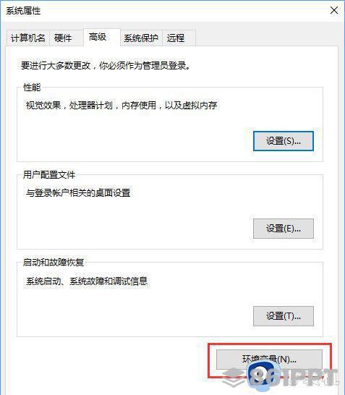Image resolution: width=345 pixels, height=395 pixels.
Task: Go to the 系统保护 tab
Action: [141, 38]
